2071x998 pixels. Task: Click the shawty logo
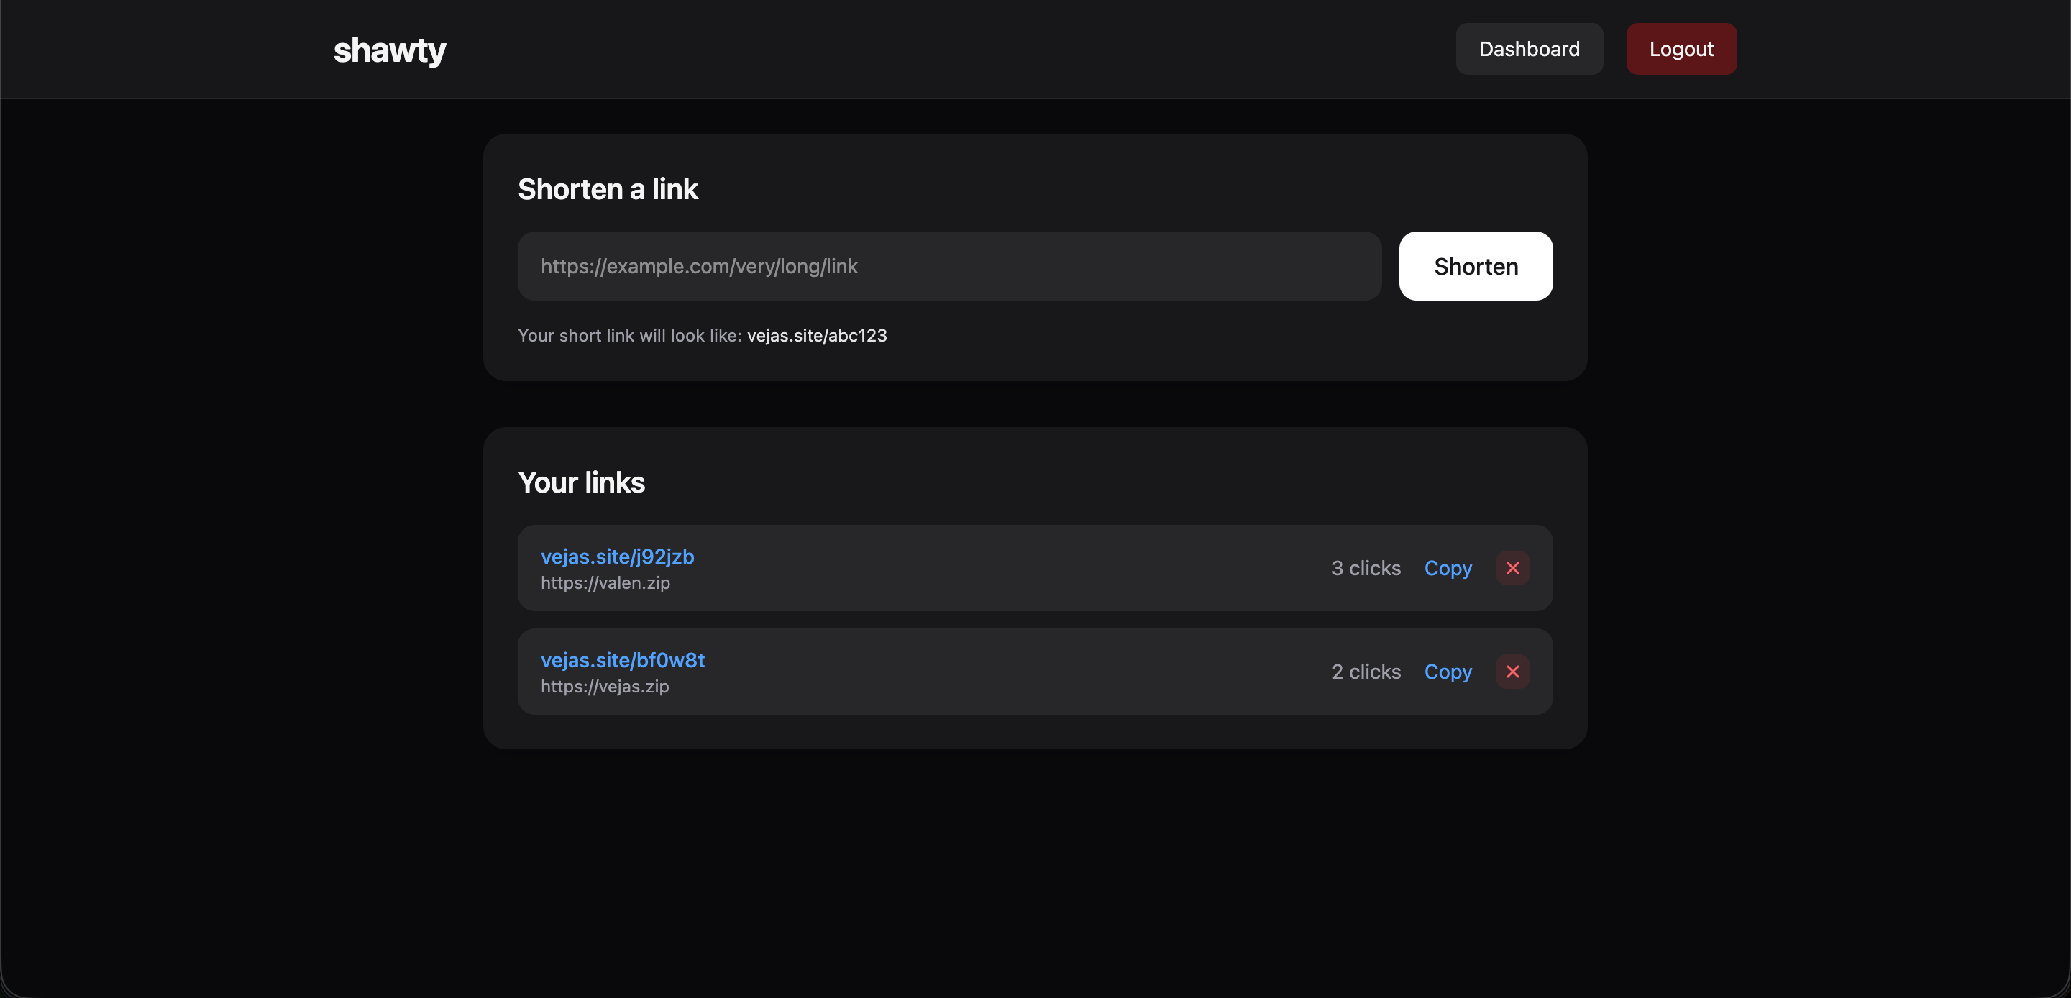[x=389, y=50]
